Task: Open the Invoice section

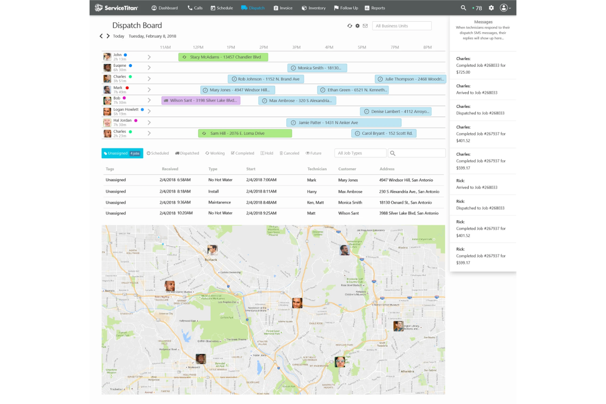Action: coord(283,7)
